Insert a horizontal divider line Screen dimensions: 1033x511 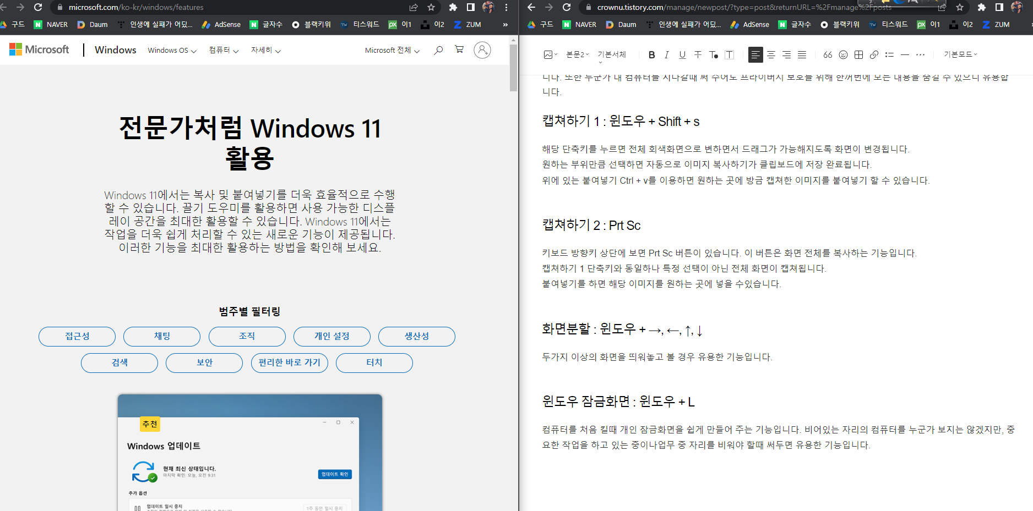905,54
